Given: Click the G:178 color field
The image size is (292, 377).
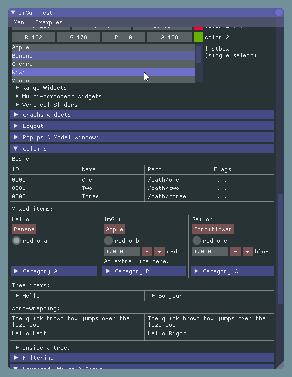Looking at the screenshot, I should 79,37.
